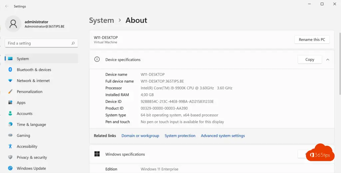
Task: Open the Domain or workgroup link
Action: pos(140,136)
